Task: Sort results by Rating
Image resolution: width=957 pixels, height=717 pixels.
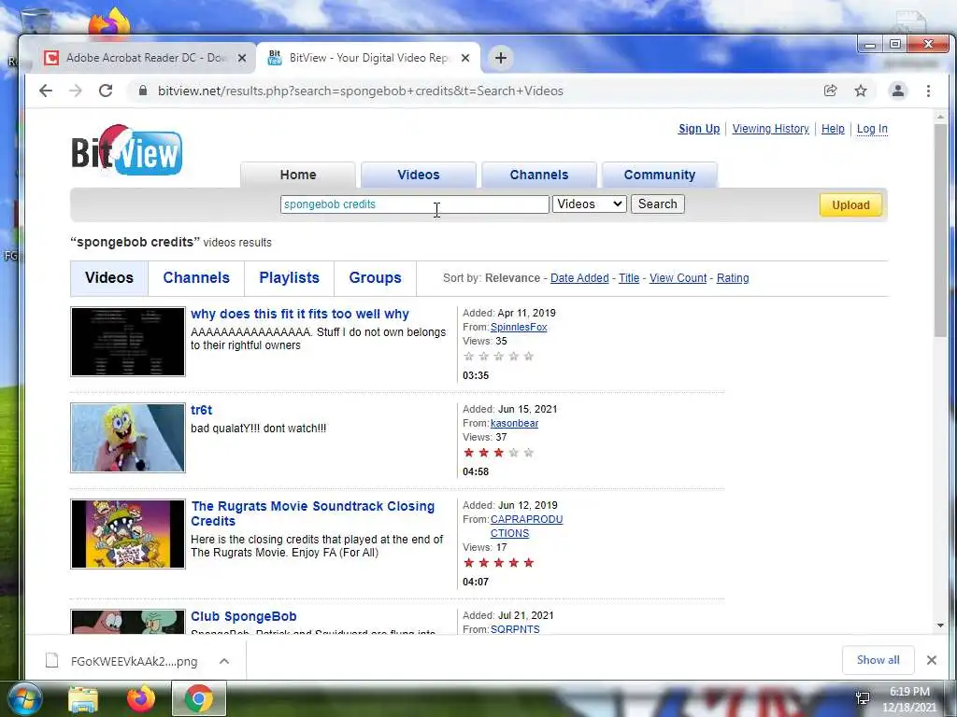Action: pos(733,278)
